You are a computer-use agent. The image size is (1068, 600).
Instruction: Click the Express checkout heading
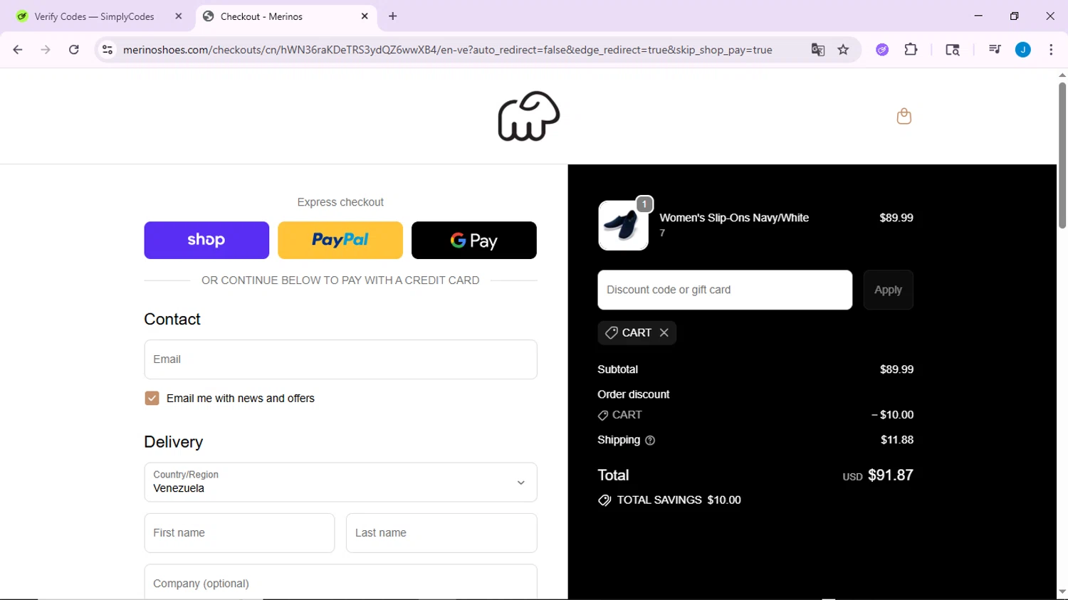(x=340, y=202)
